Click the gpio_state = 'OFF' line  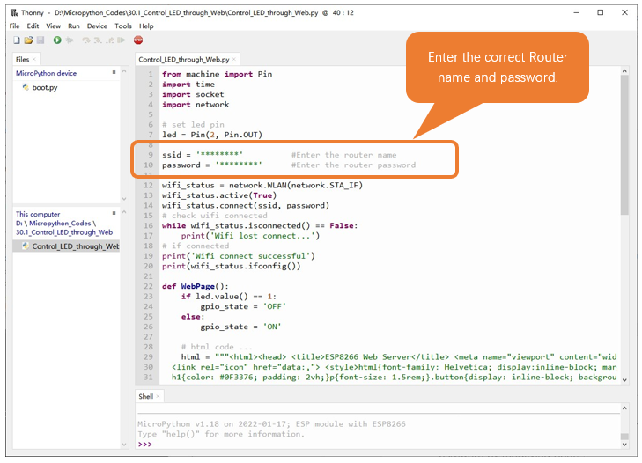click(243, 306)
